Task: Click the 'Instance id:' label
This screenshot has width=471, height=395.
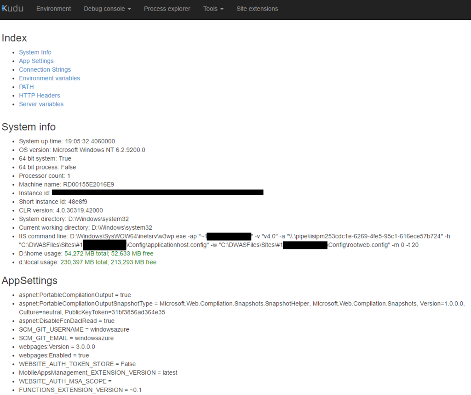Action: coord(34,193)
